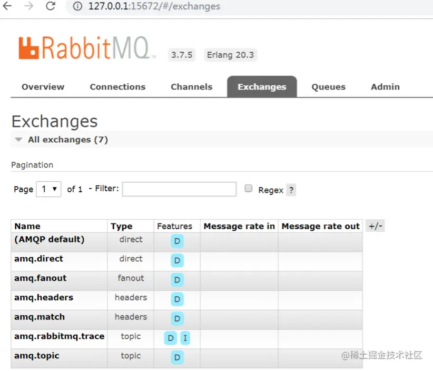The width and height of the screenshot is (433, 371).
Task: Click the D feature badge in the amq.headers row
Action: point(178,299)
